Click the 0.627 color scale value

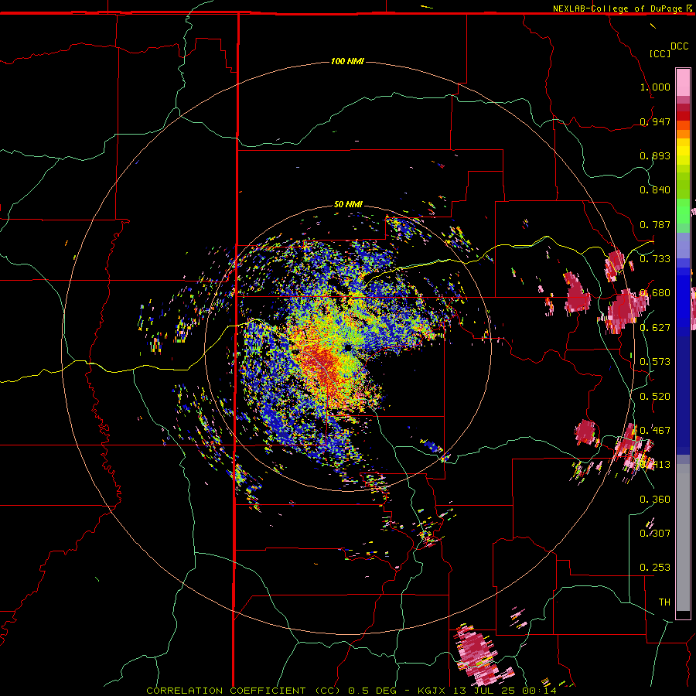tap(655, 328)
